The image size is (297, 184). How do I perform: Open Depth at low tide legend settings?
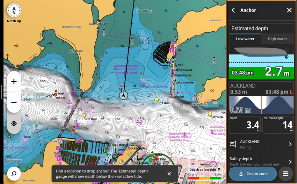[x=219, y=169]
